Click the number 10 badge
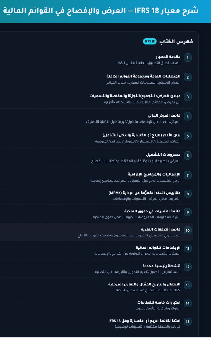Viewport: 211px width, 344px height. point(188,230)
